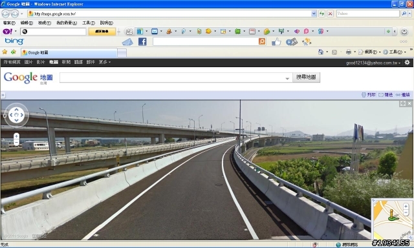Expand the left side panel with » arrow
The width and height of the screenshot is (414, 248).
[3, 95]
